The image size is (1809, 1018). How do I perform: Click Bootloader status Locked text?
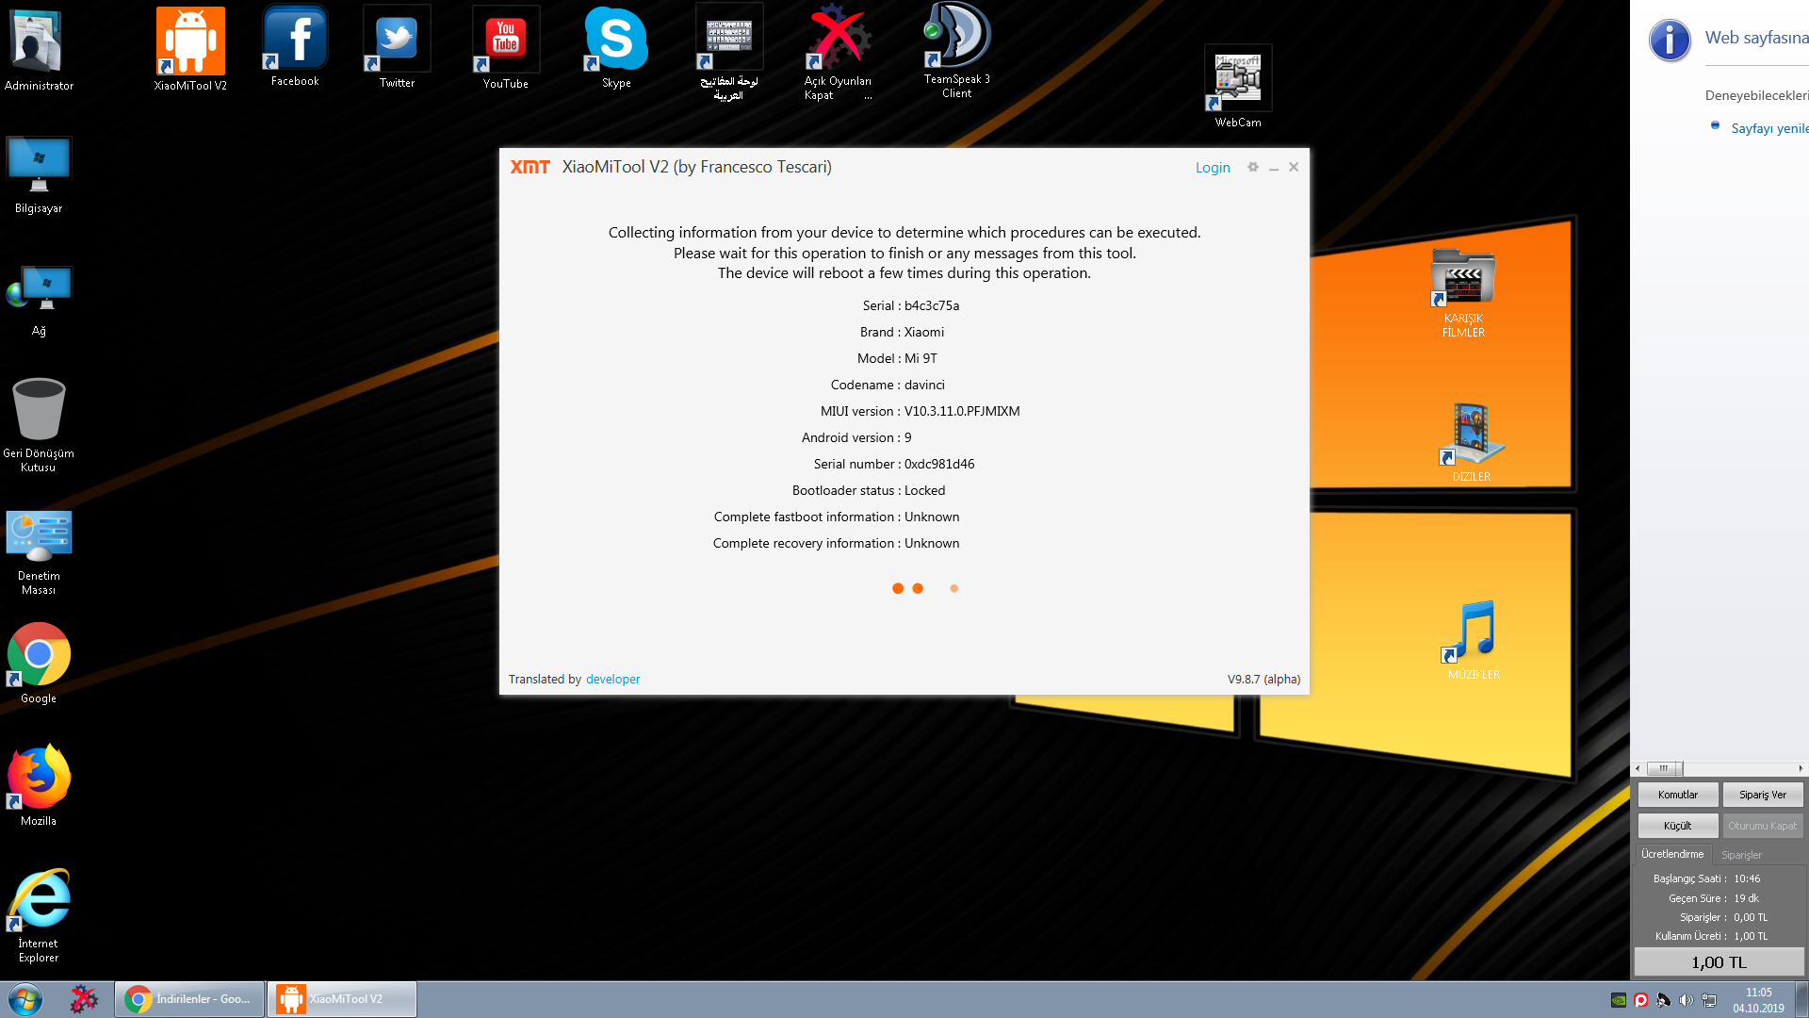(x=868, y=490)
